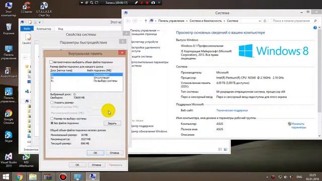Screen dimensions: 322x181
Task: Click OK in Виртуальная память dialog
Action: (x=95, y=153)
